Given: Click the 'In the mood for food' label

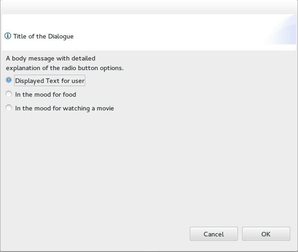Looking at the screenshot, I should [x=45, y=94].
